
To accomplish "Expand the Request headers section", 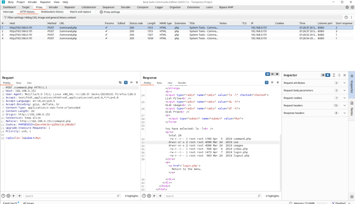I will 344,106.
